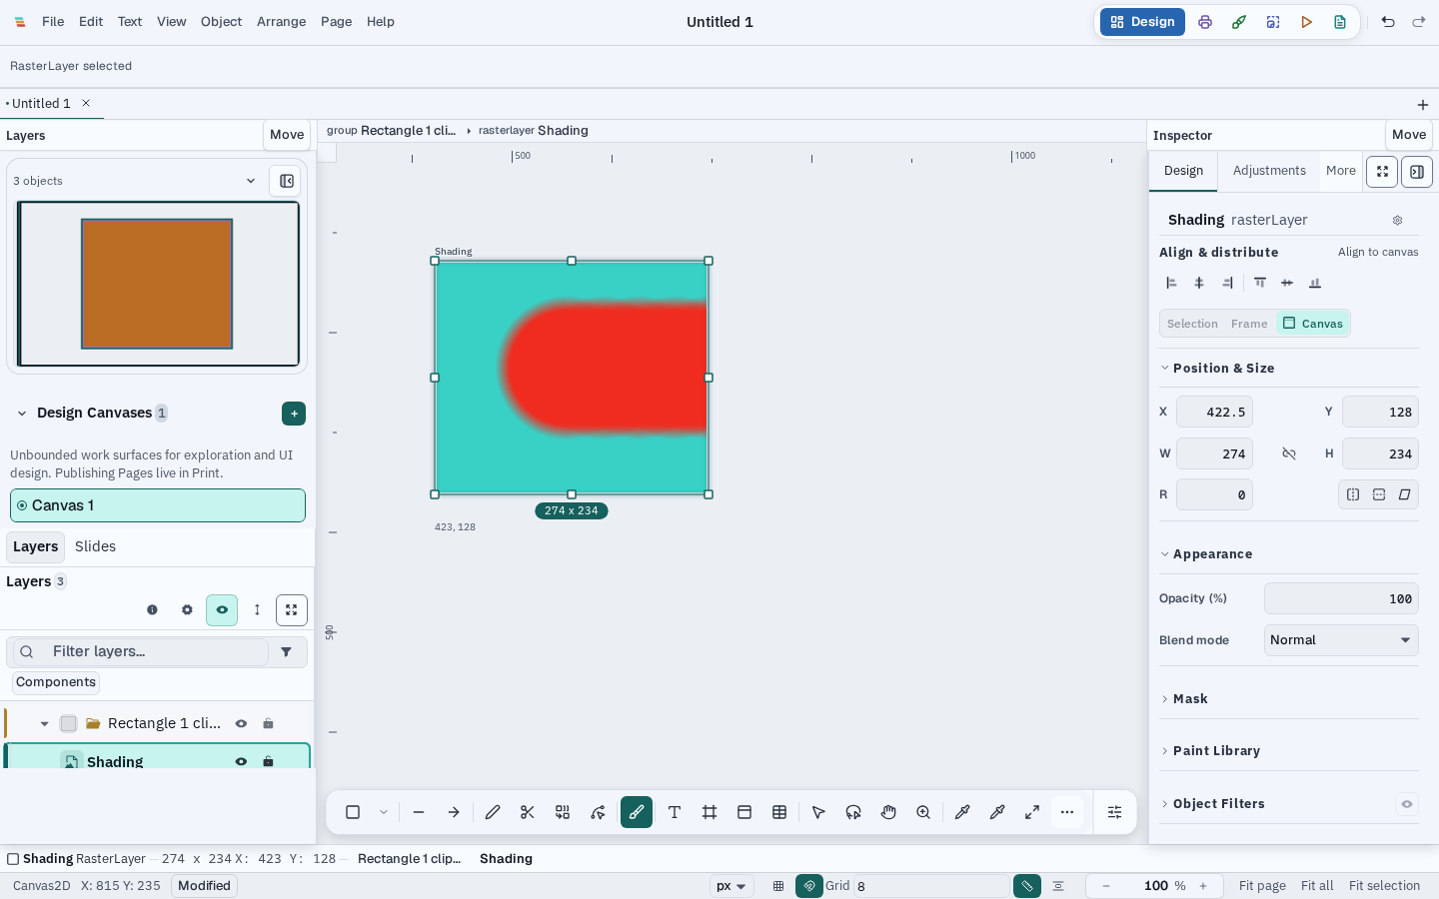Switch to Adjustments tab
Screen dimensions: 1439x899
(x=1269, y=171)
